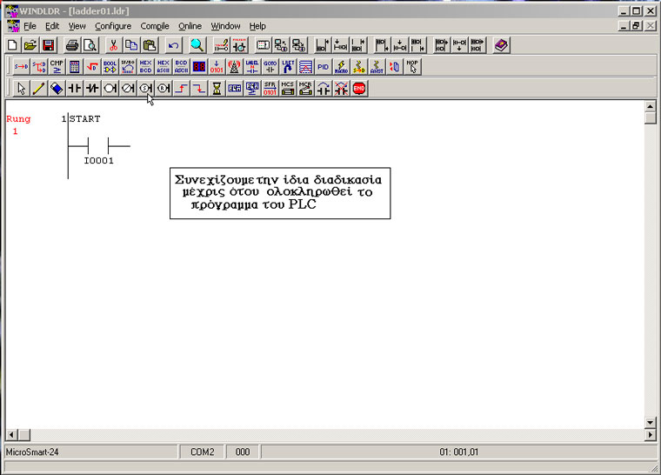
Task: Click the PID instruction button
Action: point(323,66)
